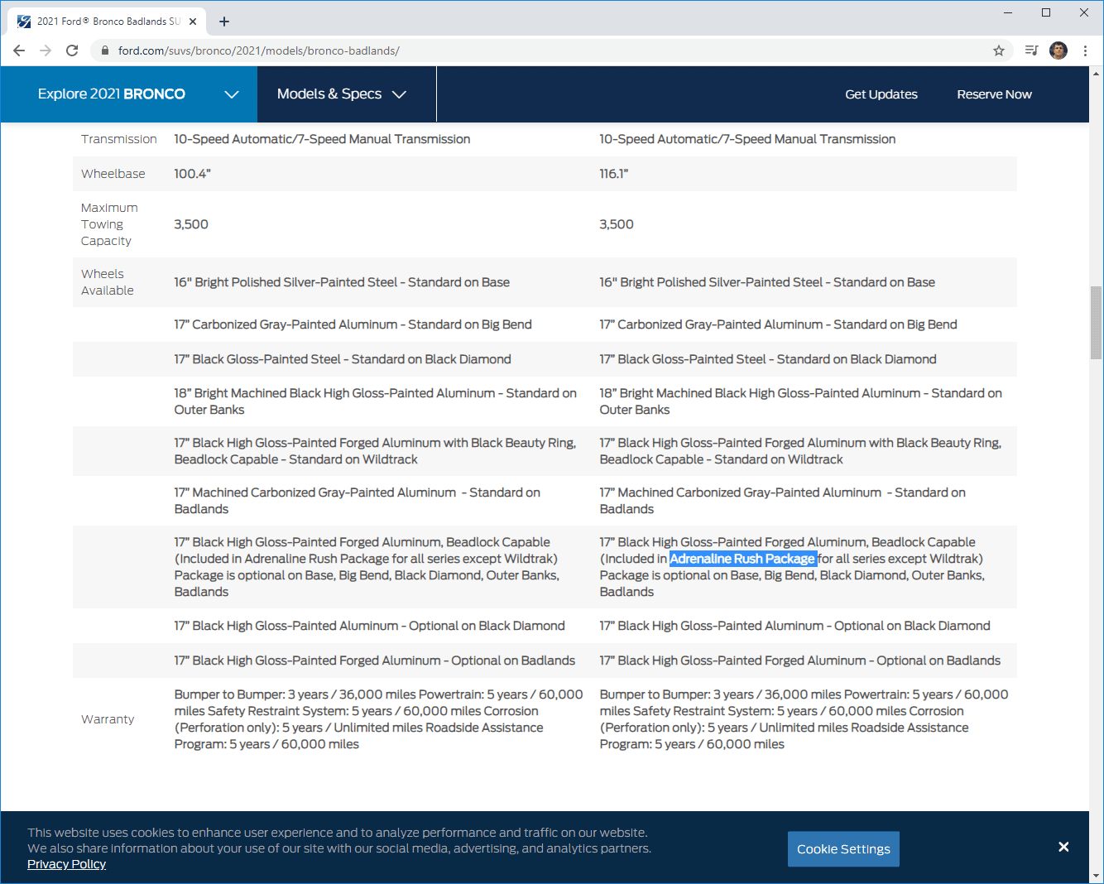This screenshot has height=884, width=1104.
Task: Minimize the Chrome window
Action: coord(1008,12)
